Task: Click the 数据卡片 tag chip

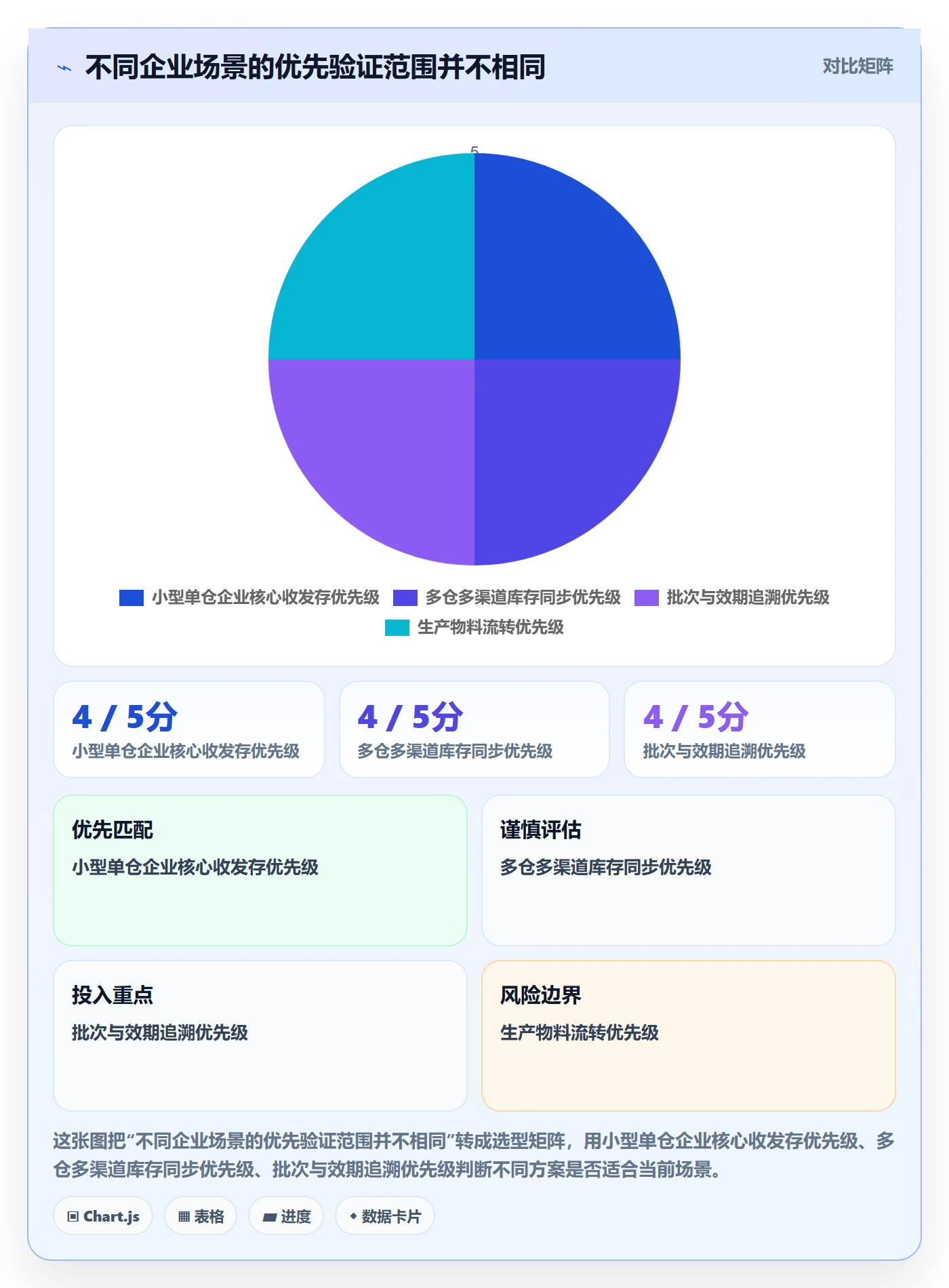Action: coord(385,1216)
